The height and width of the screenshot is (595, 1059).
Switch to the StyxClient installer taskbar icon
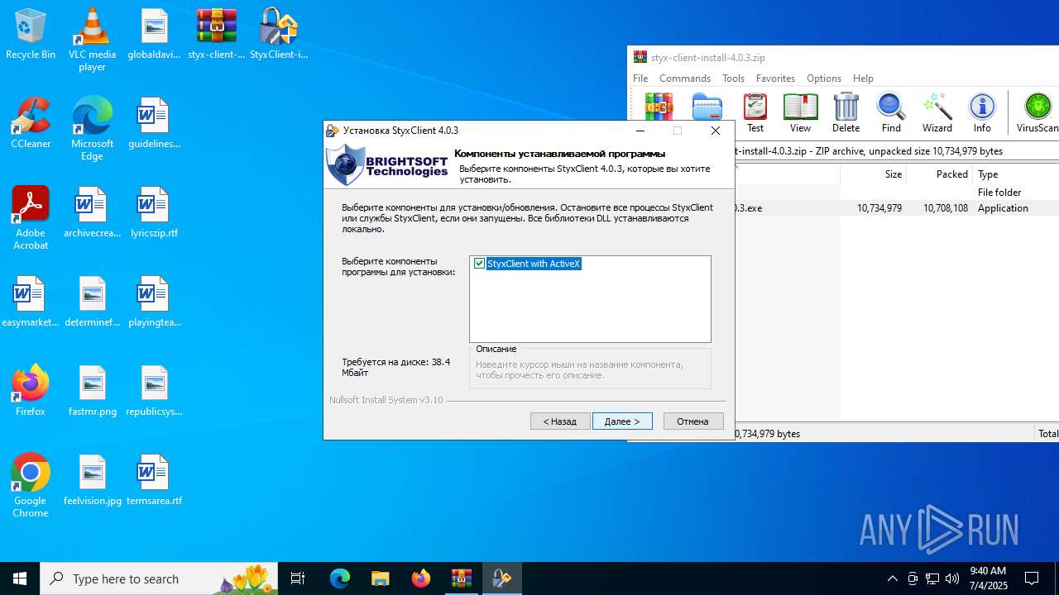pos(501,578)
